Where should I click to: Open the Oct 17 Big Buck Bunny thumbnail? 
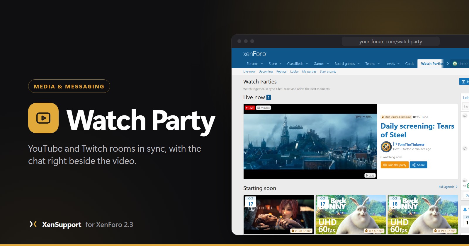coord(351,214)
